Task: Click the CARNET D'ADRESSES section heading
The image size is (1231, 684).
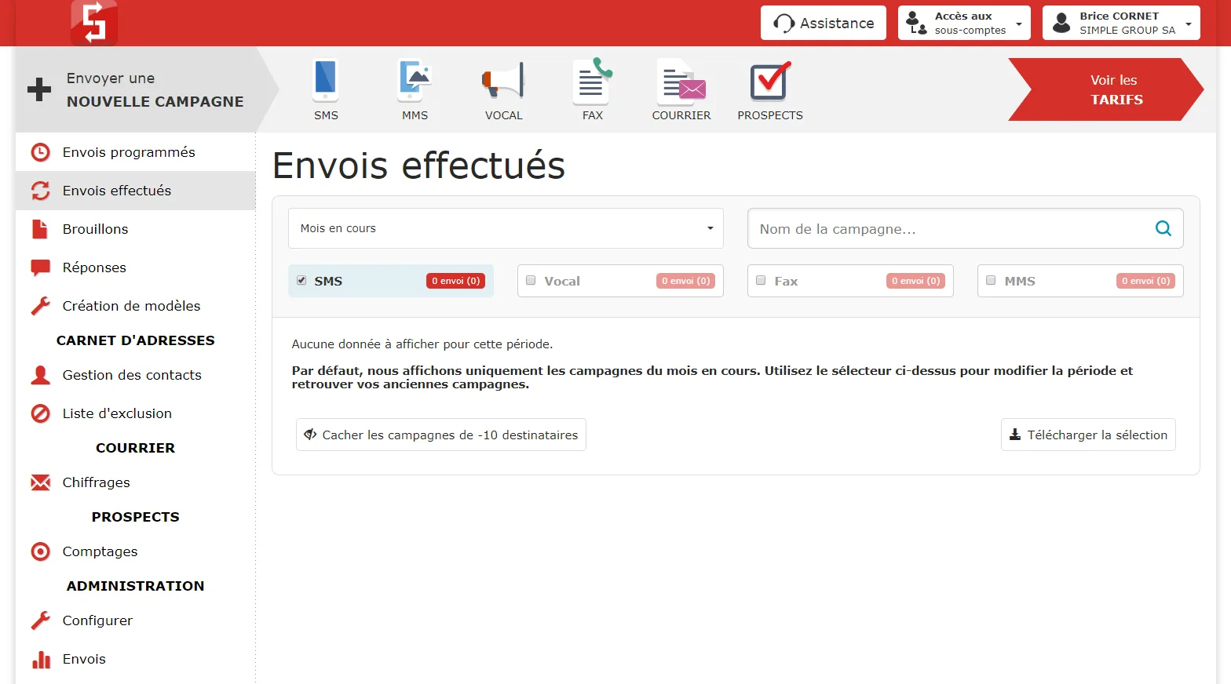Action: pos(136,340)
